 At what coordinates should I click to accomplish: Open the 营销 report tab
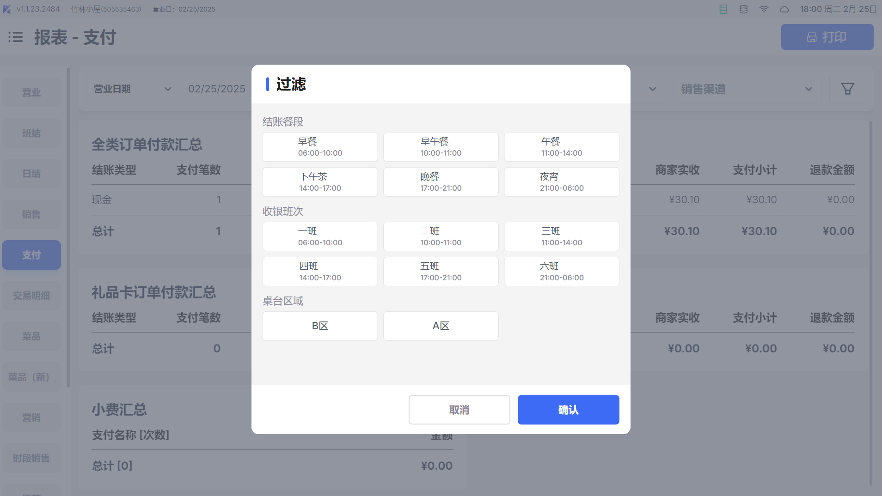point(31,417)
